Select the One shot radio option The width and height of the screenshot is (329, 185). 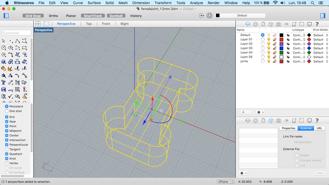click(7, 111)
